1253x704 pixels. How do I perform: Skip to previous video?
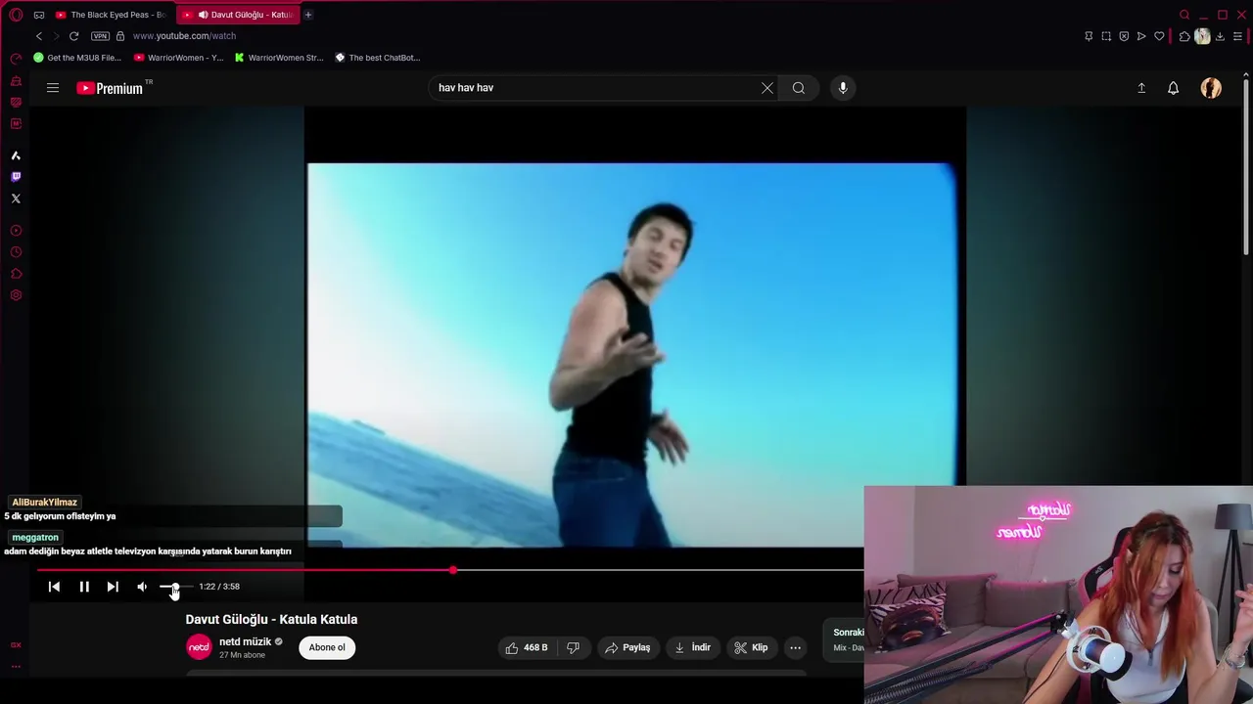(x=54, y=587)
